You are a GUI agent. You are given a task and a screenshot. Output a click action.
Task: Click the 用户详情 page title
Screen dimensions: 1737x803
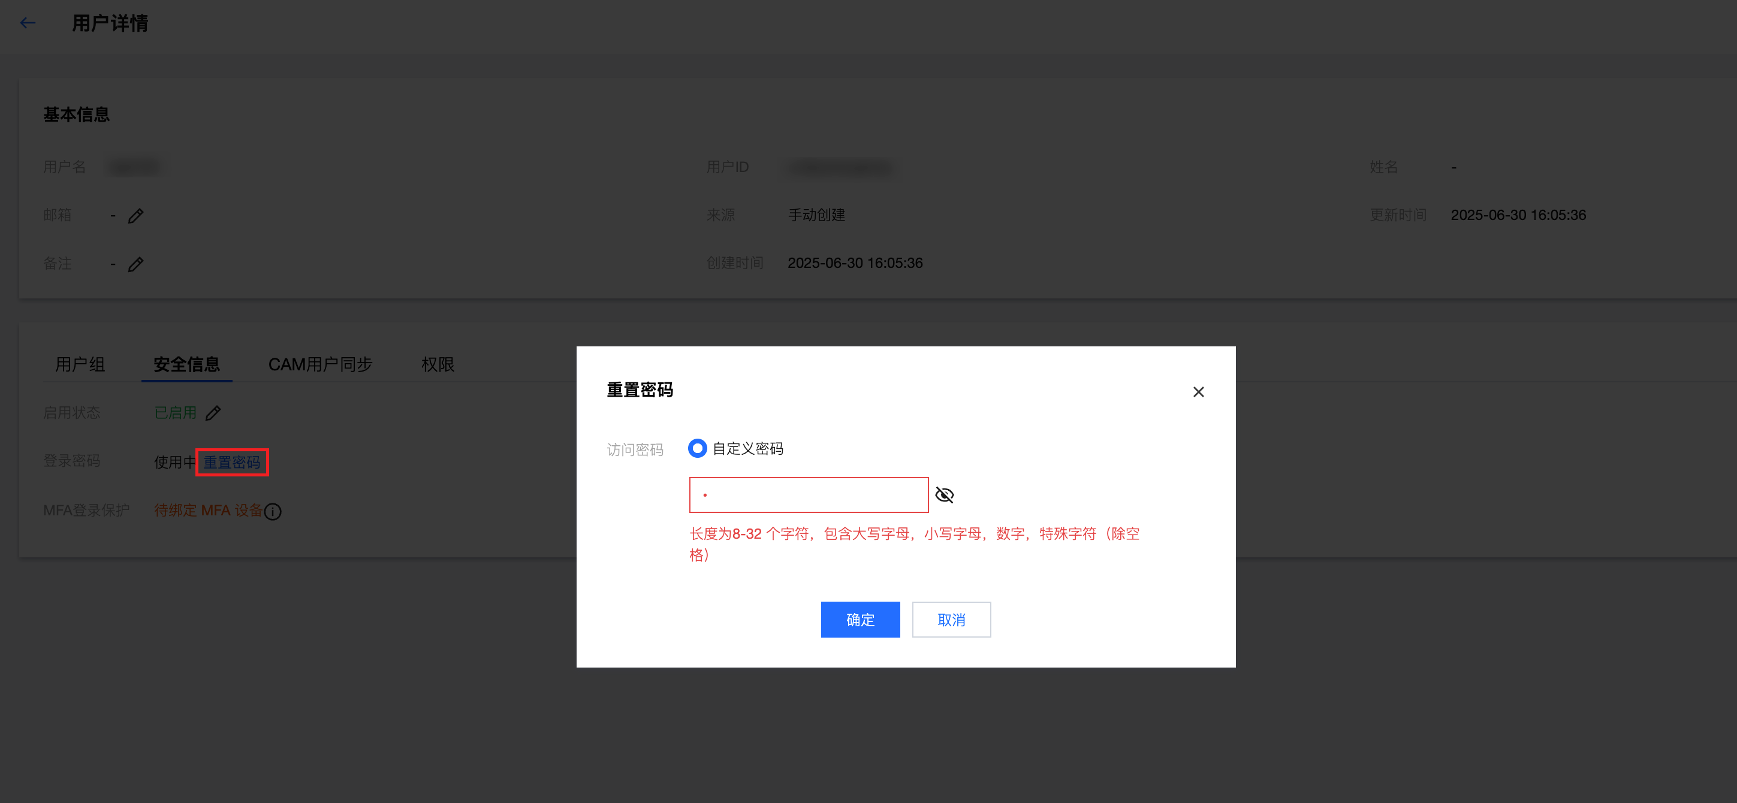coord(110,23)
